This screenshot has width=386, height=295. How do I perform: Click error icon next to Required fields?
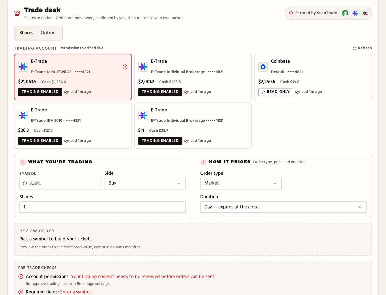coord(21,292)
